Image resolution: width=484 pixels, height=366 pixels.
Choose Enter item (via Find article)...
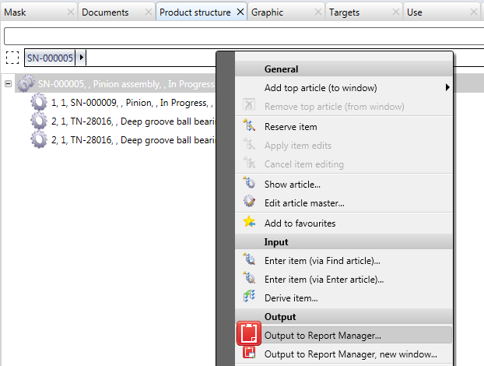[344, 261]
